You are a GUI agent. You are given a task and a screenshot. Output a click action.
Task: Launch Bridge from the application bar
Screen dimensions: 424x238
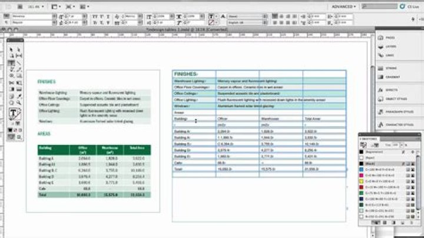click(20, 6)
